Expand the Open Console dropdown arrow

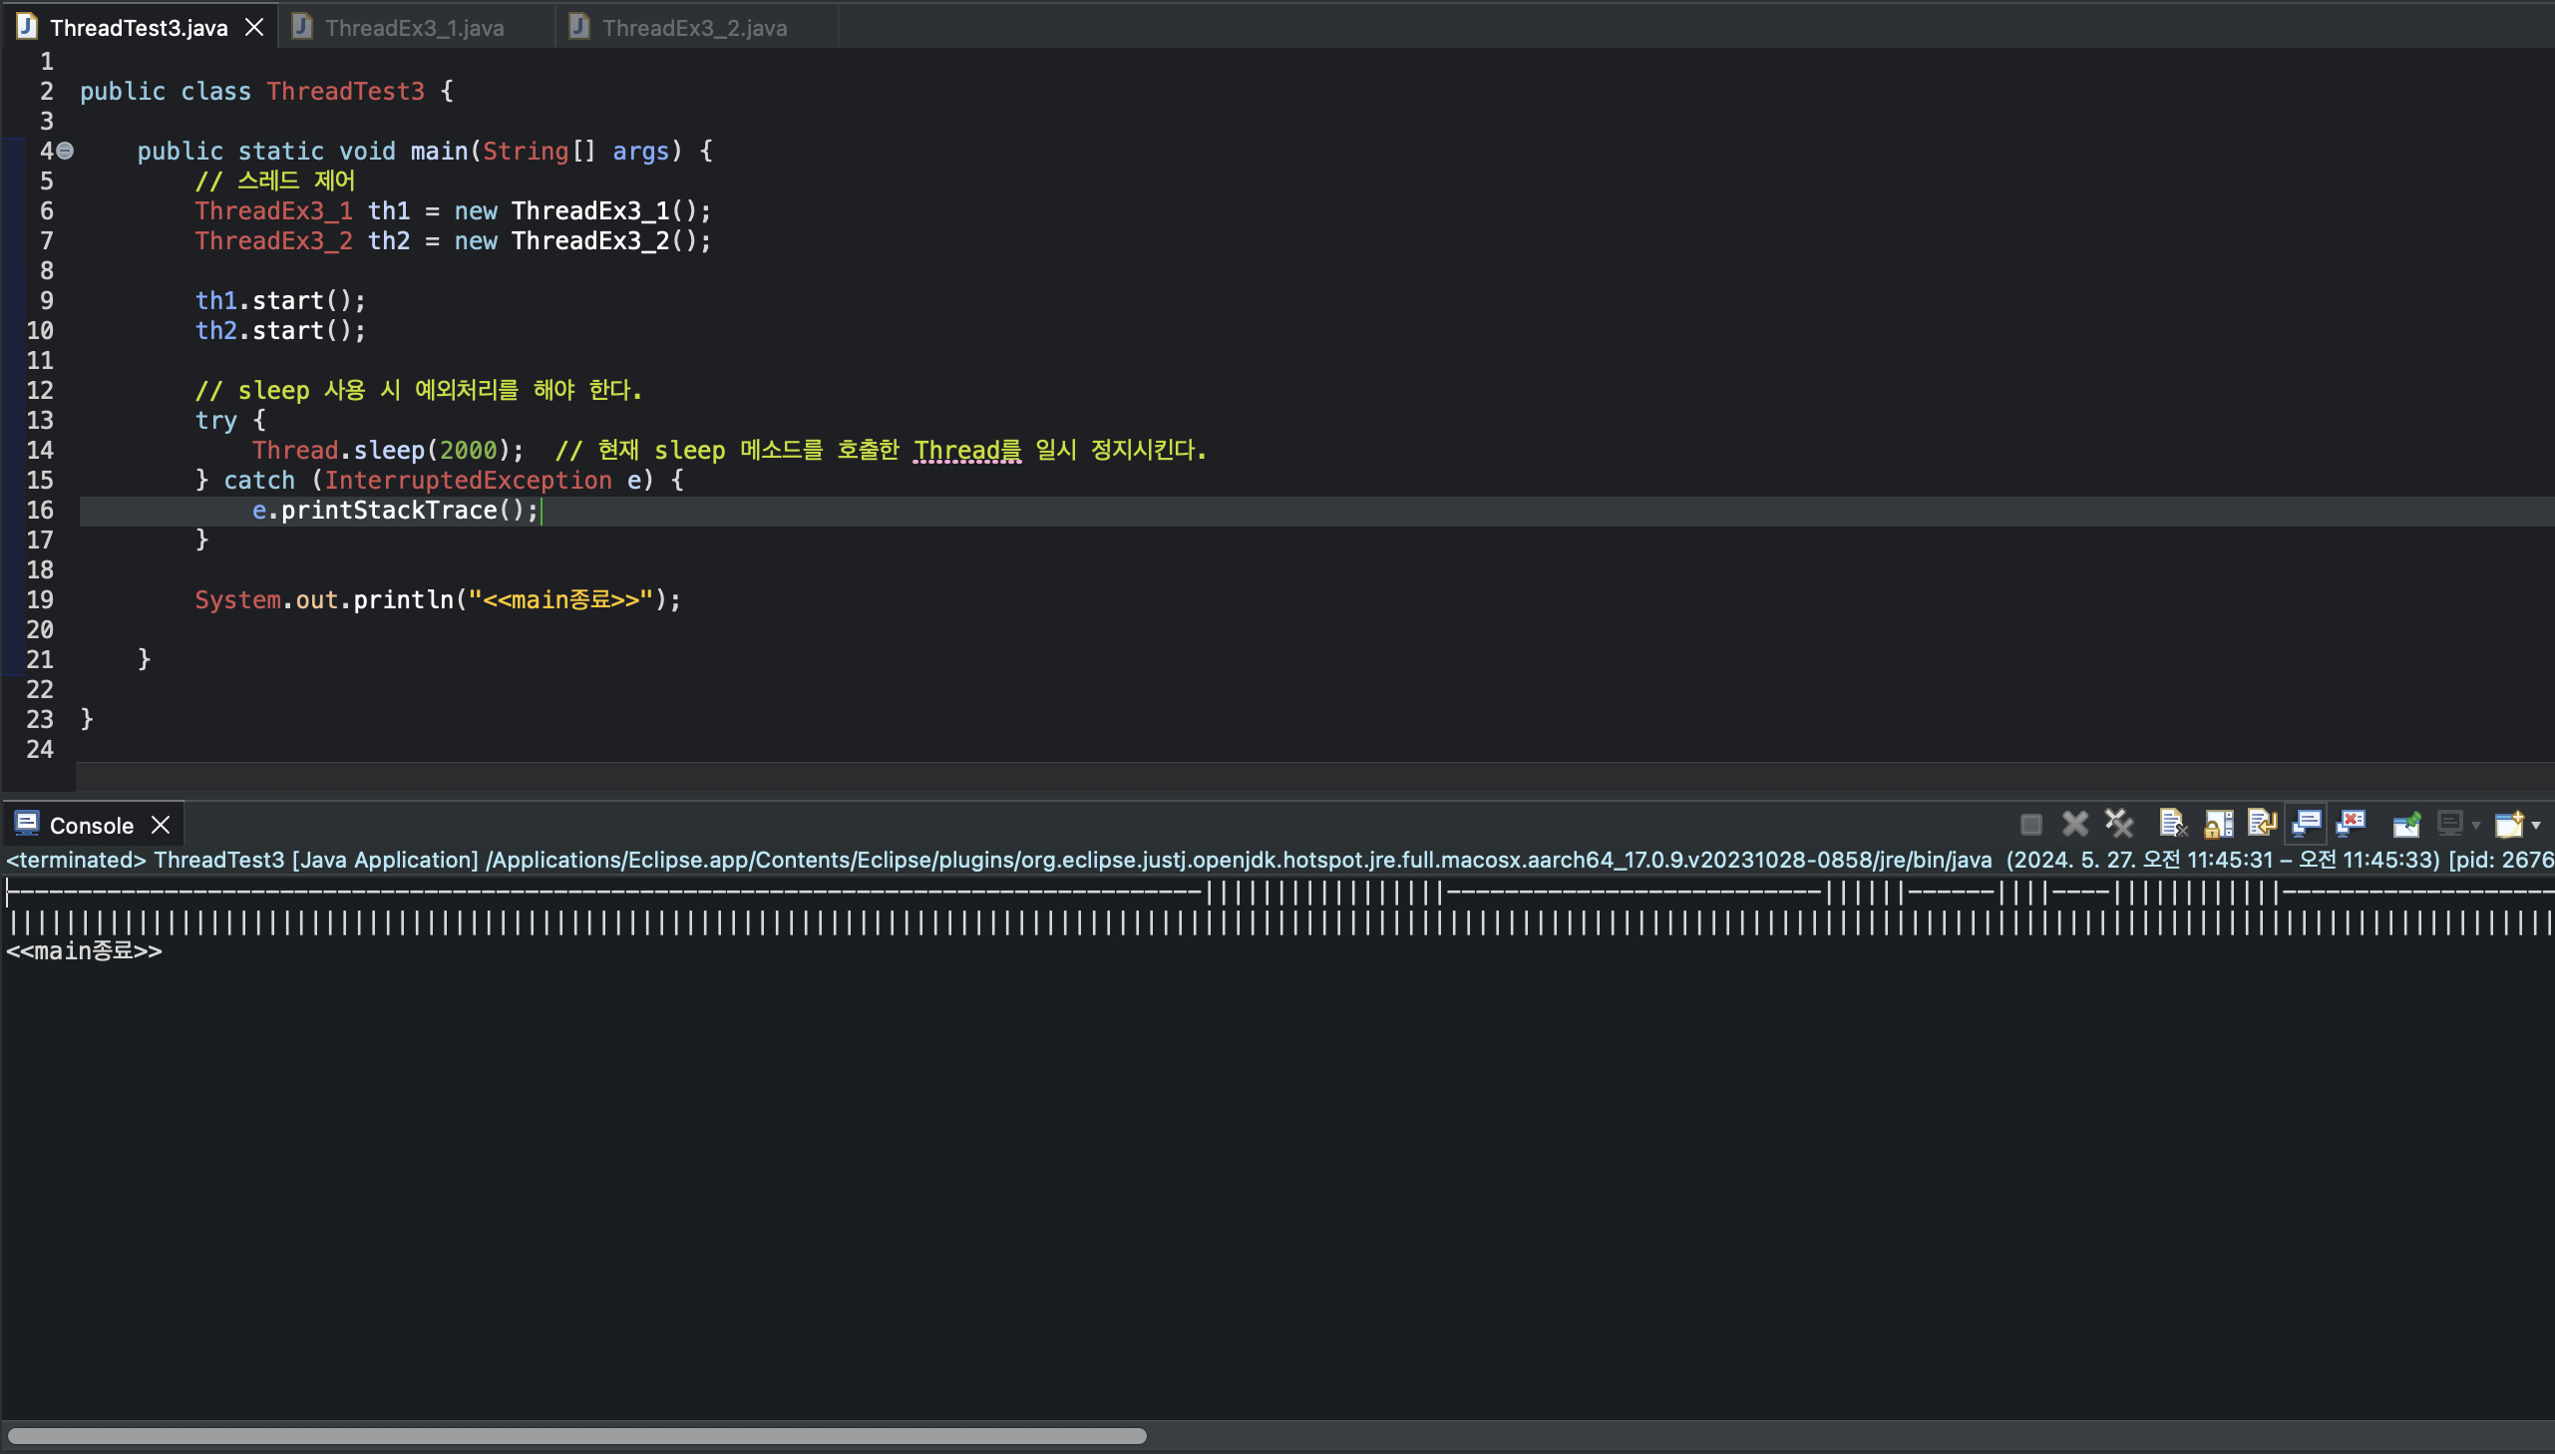click(2536, 826)
